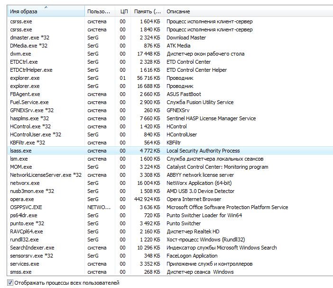The width and height of the screenshot is (333, 288).
Task: Click 'Catalyst Control Center: Monitoring program' description
Action: (x=217, y=167)
